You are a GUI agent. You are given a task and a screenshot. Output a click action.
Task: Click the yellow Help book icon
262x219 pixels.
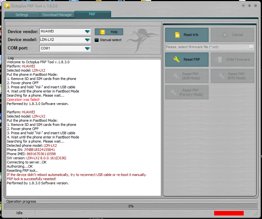point(102,32)
